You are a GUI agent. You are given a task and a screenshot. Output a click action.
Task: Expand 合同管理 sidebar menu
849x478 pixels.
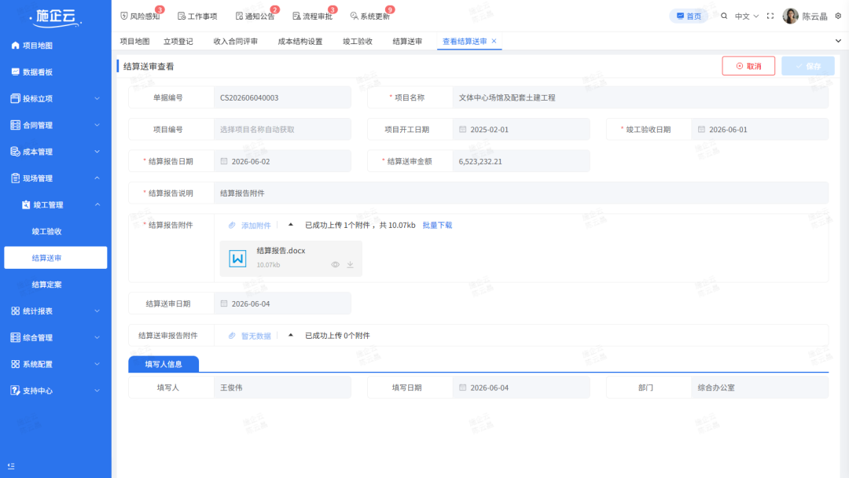point(55,125)
